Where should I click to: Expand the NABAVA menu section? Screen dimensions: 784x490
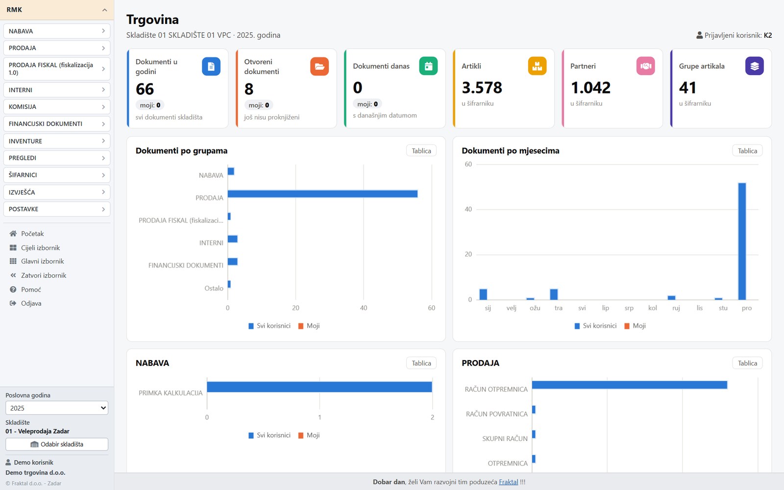tap(57, 31)
